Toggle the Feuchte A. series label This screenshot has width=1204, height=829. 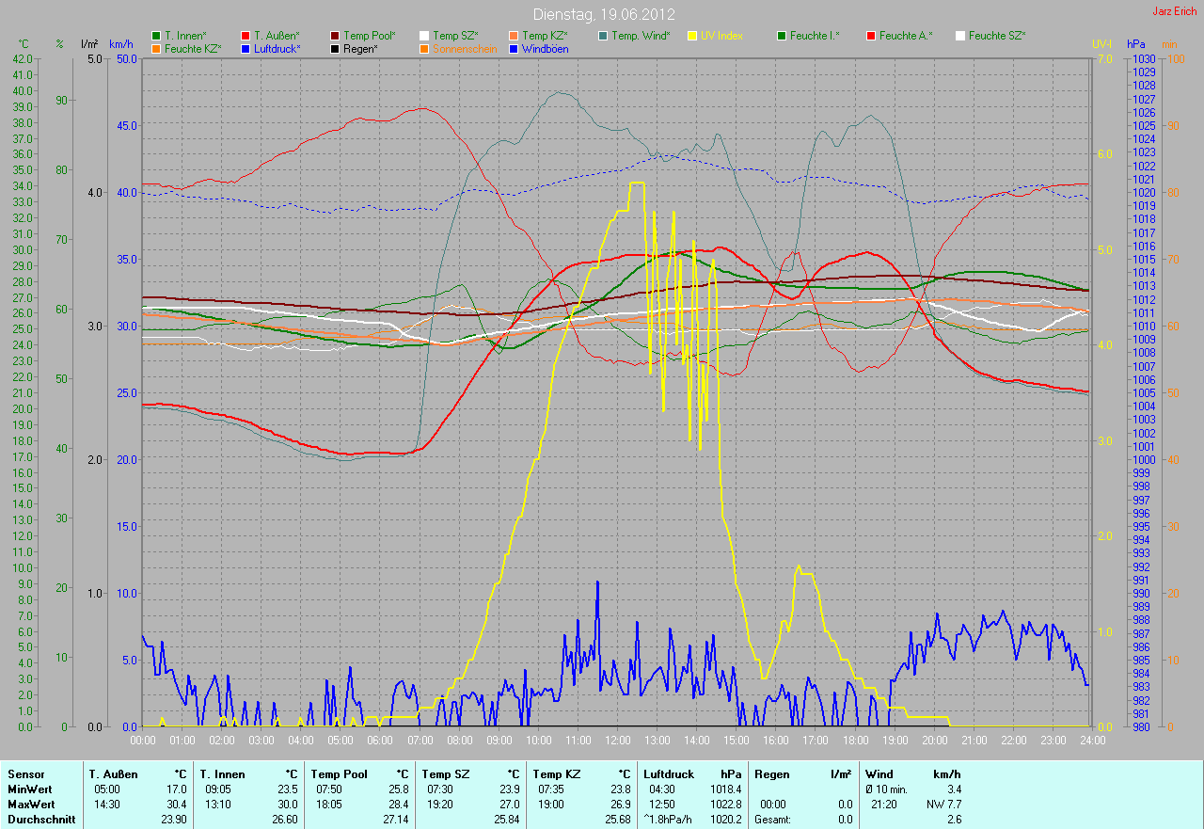(x=906, y=36)
